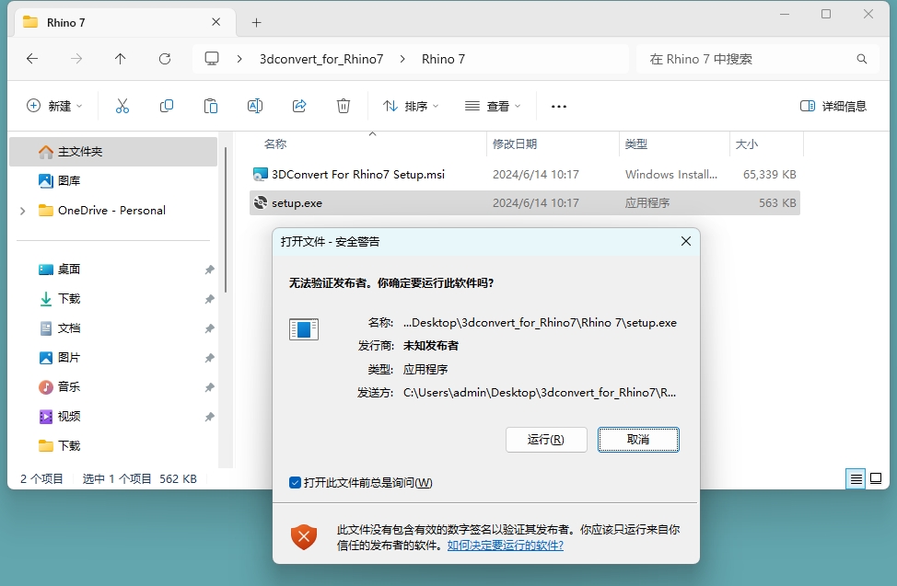The width and height of the screenshot is (897, 586).
Task: Switch to large thumbnails view icon
Action: (x=876, y=478)
